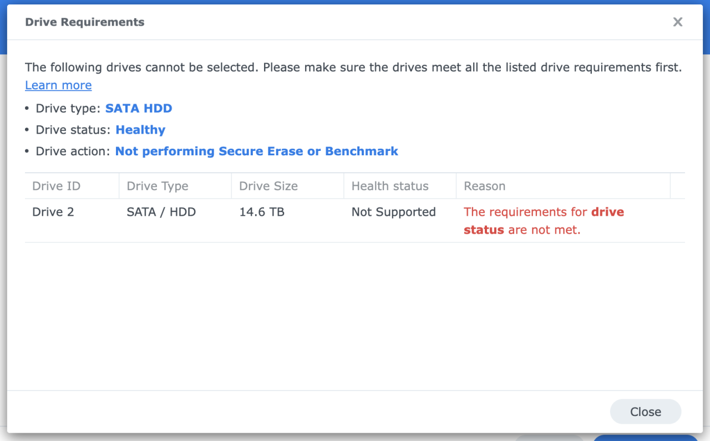Click the Health status column header
710x441 pixels.
click(390, 186)
